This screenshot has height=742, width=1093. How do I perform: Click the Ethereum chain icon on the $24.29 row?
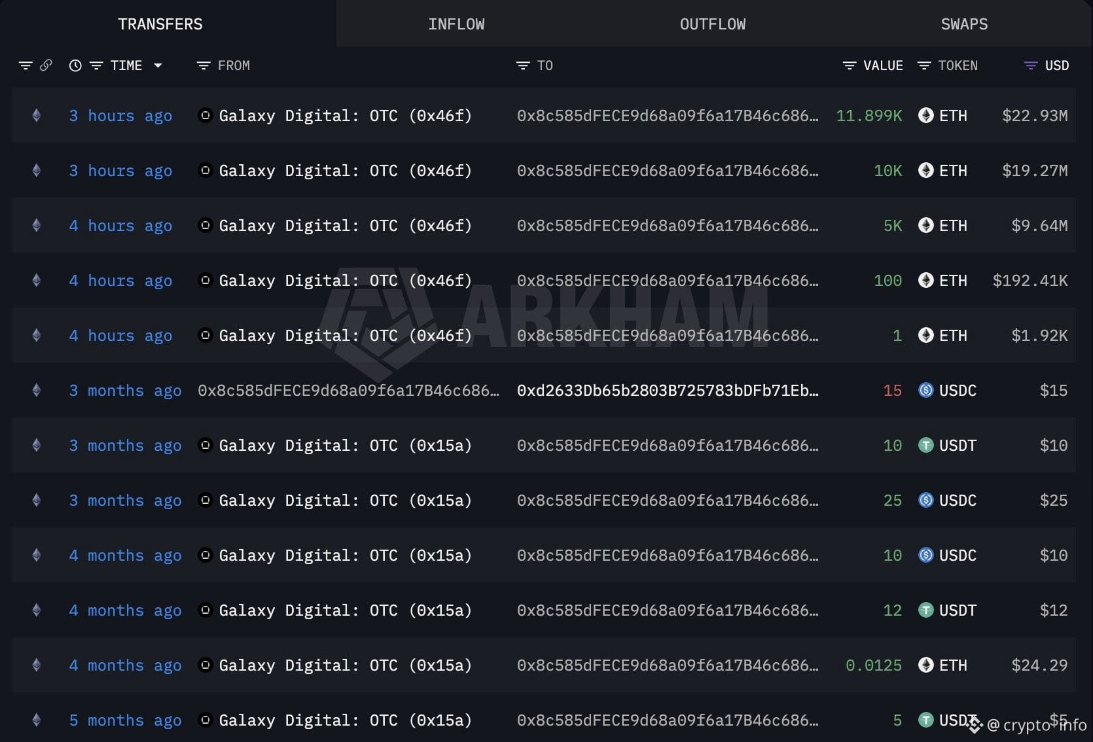tap(37, 665)
